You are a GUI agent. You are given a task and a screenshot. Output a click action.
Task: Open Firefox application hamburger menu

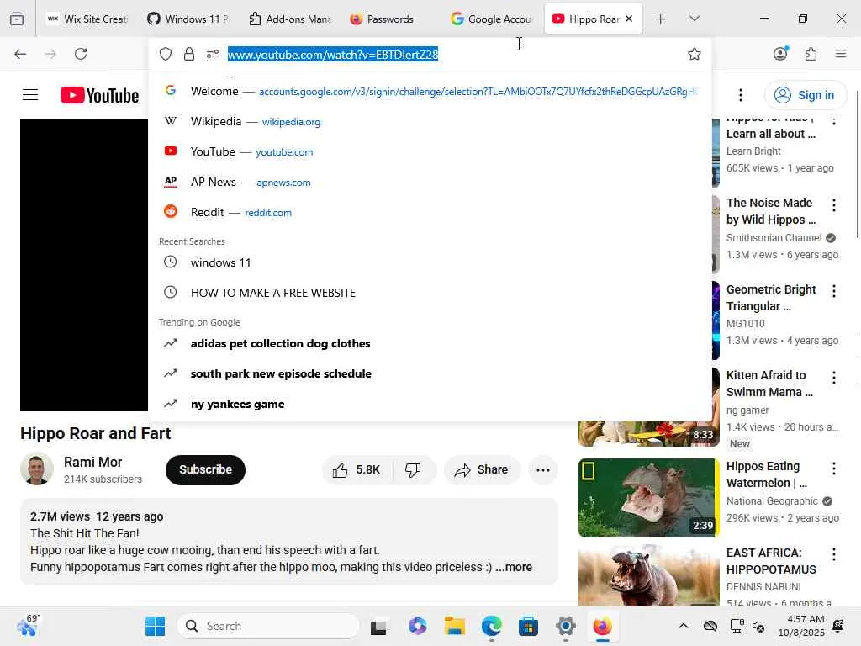840,54
